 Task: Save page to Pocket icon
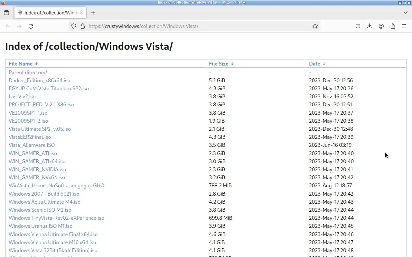[x=358, y=26]
